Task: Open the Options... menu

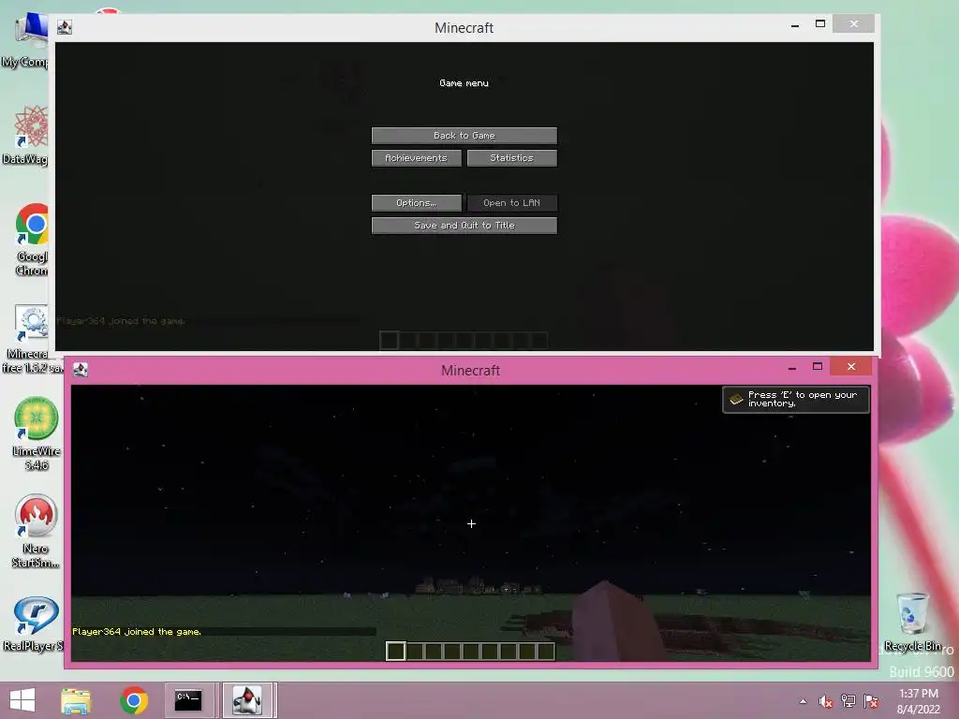Action: pyautogui.click(x=417, y=203)
